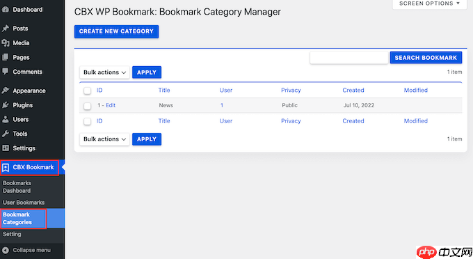473x259 pixels.
Task: Sort by Created in table header
Action: [353, 91]
